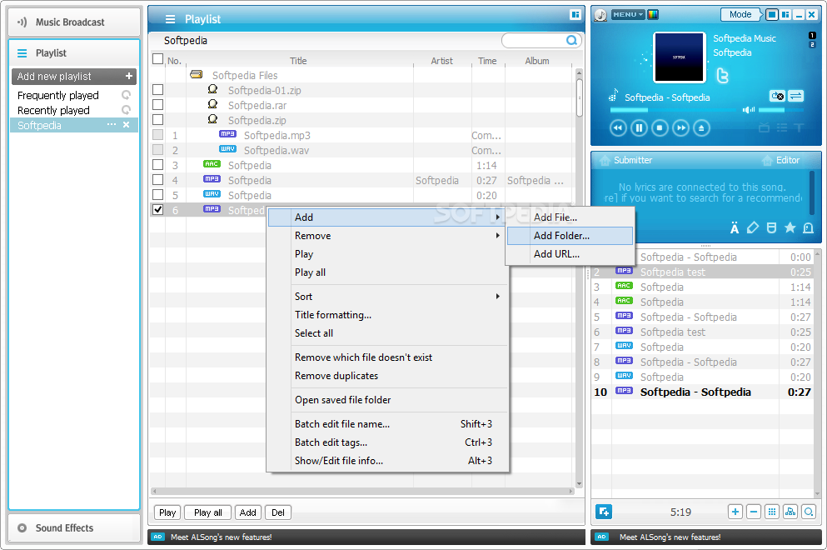Toggle the shuffle arrows button
The image size is (827, 550).
tap(795, 96)
